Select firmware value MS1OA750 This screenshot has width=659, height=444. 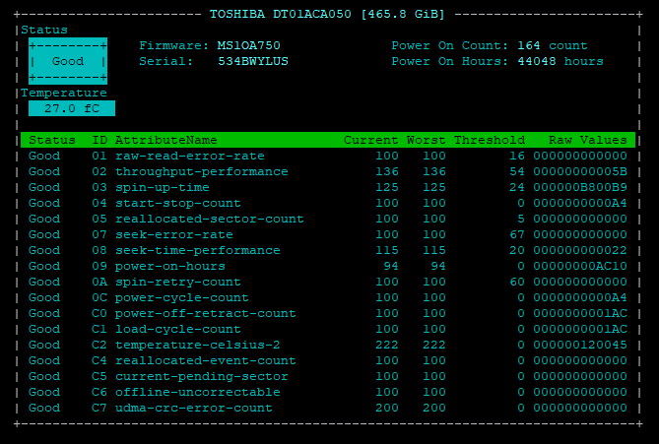tap(248, 45)
